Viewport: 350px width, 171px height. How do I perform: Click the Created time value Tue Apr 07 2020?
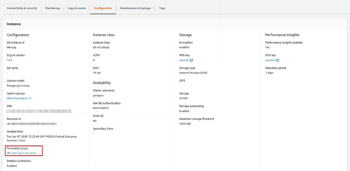coord(42,139)
